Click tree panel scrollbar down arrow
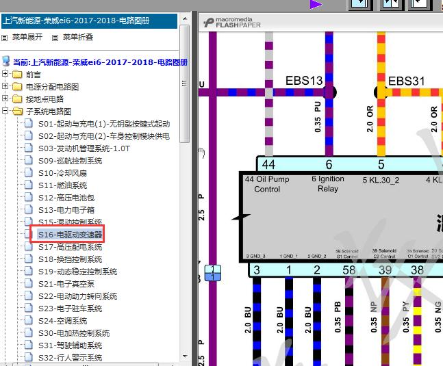443x366 pixels. [185, 356]
